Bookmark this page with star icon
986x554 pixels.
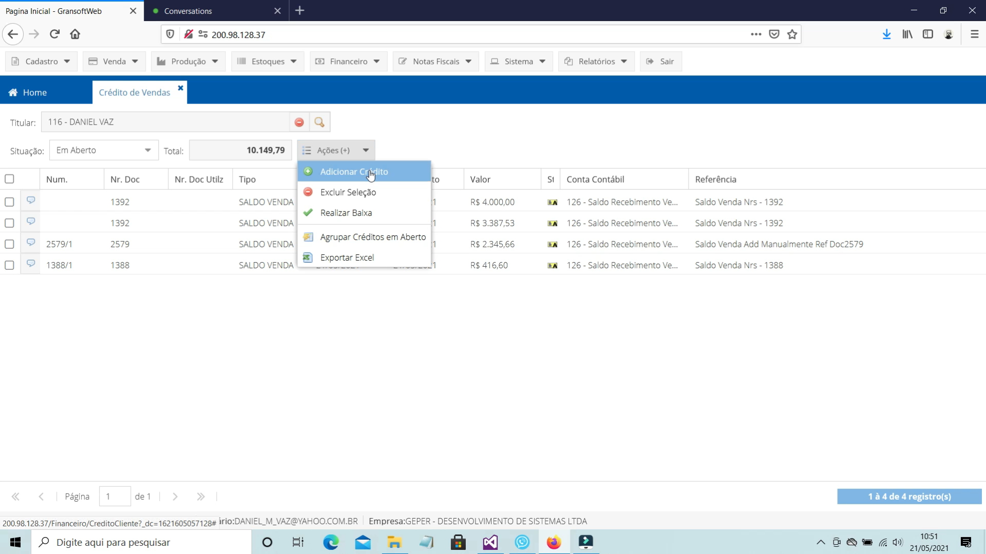792,34
